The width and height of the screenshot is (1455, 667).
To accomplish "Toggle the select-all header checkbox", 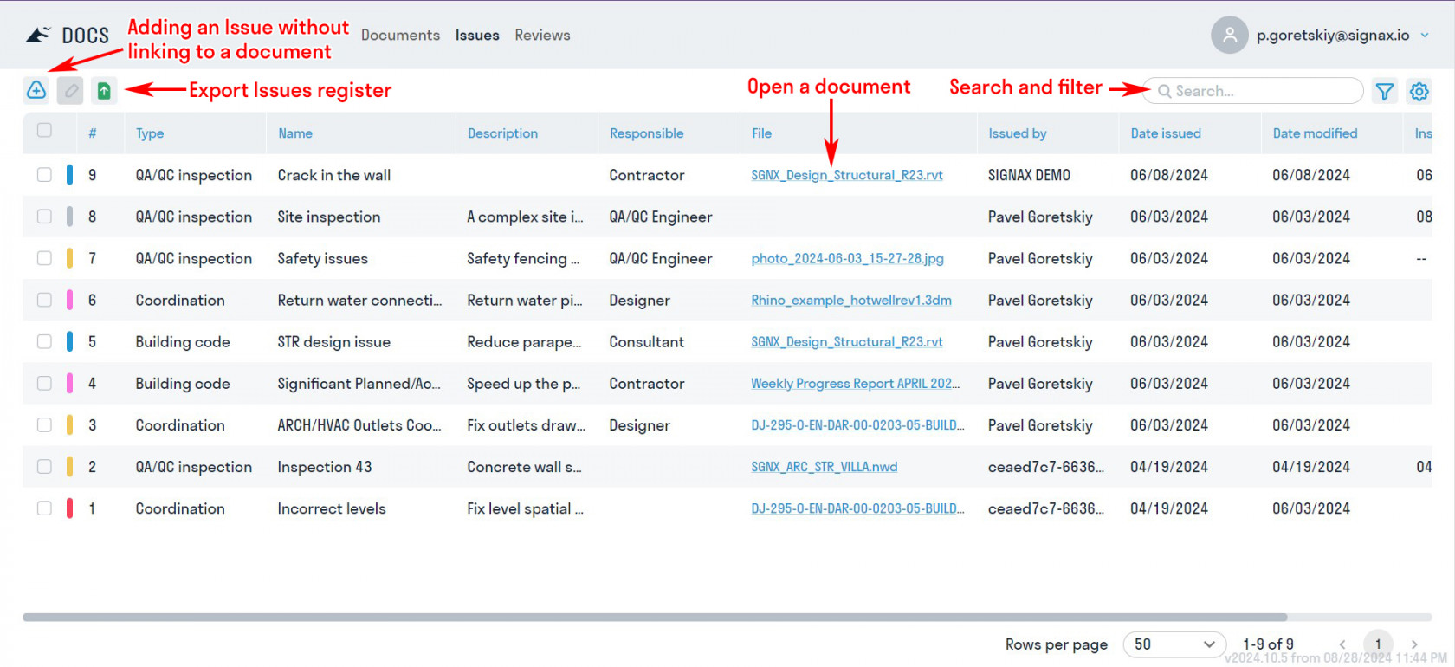I will [x=44, y=131].
